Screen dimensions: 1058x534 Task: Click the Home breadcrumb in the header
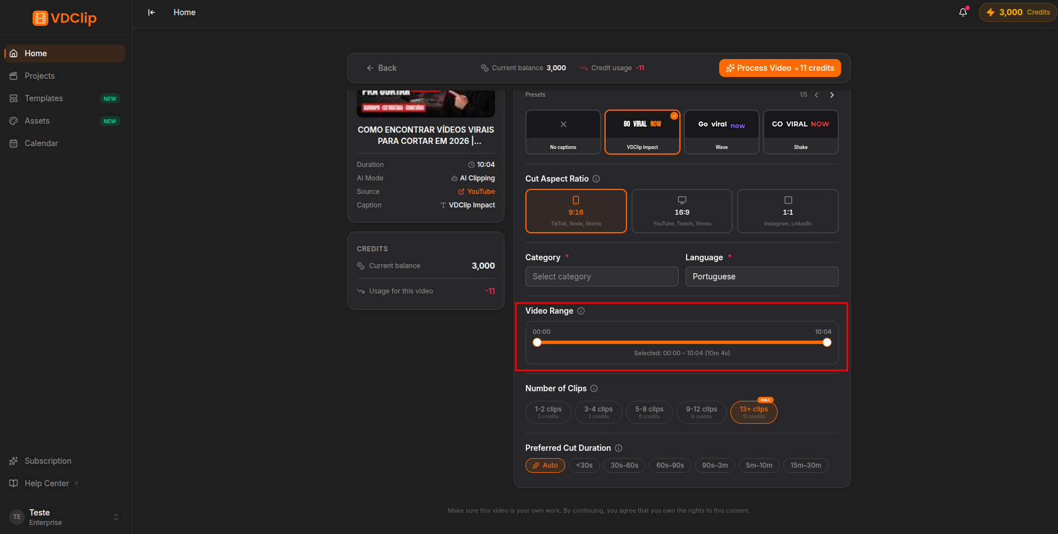click(x=184, y=12)
